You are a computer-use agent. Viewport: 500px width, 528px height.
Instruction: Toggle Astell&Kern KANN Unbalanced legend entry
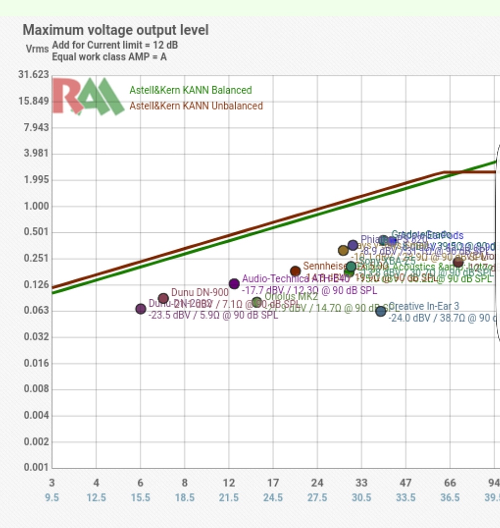(x=196, y=106)
